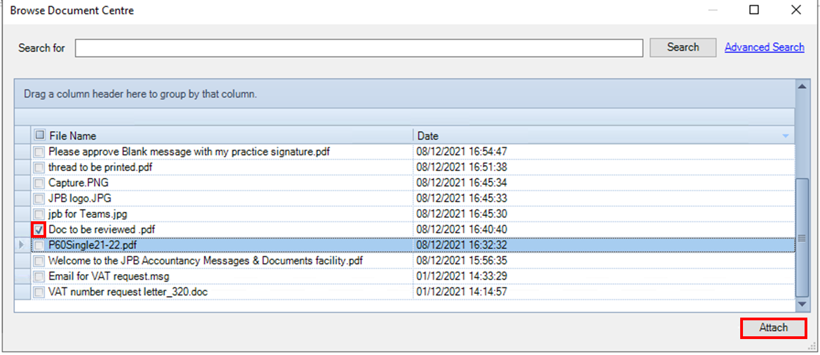The height and width of the screenshot is (355, 820).
Task: Check the VAT number request letter_320.doc box
Action: pyautogui.click(x=39, y=292)
